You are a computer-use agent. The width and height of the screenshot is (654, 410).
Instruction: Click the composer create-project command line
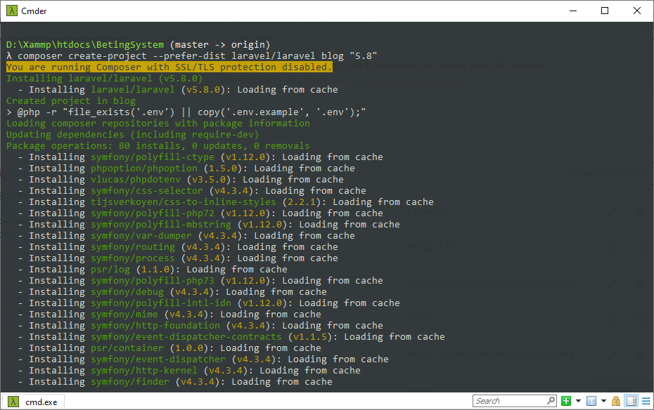coord(191,55)
